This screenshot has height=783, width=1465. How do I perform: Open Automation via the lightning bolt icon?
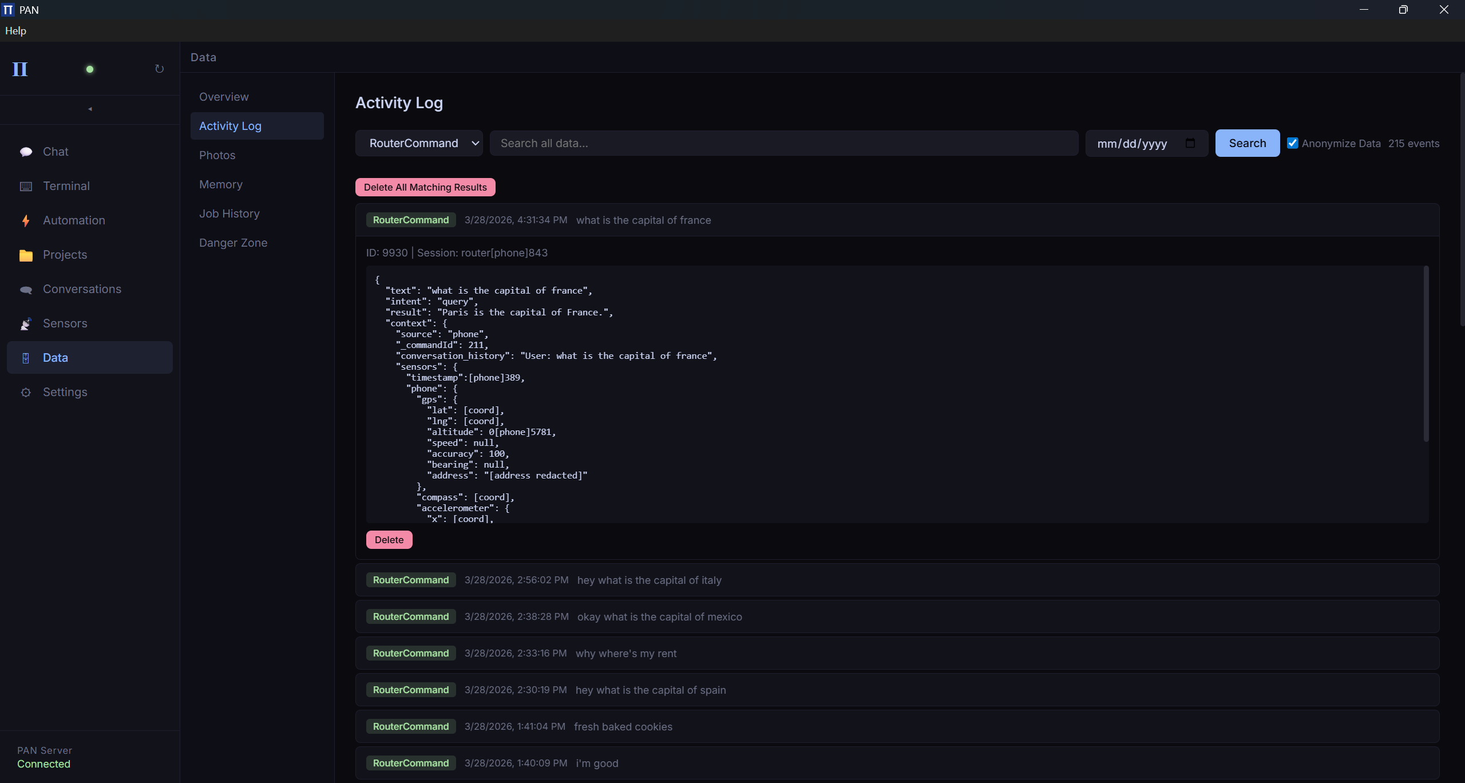26,220
